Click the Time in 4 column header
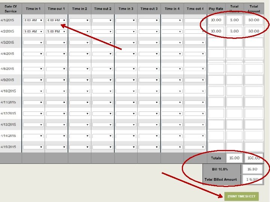The image size is (270, 202). 172,9
